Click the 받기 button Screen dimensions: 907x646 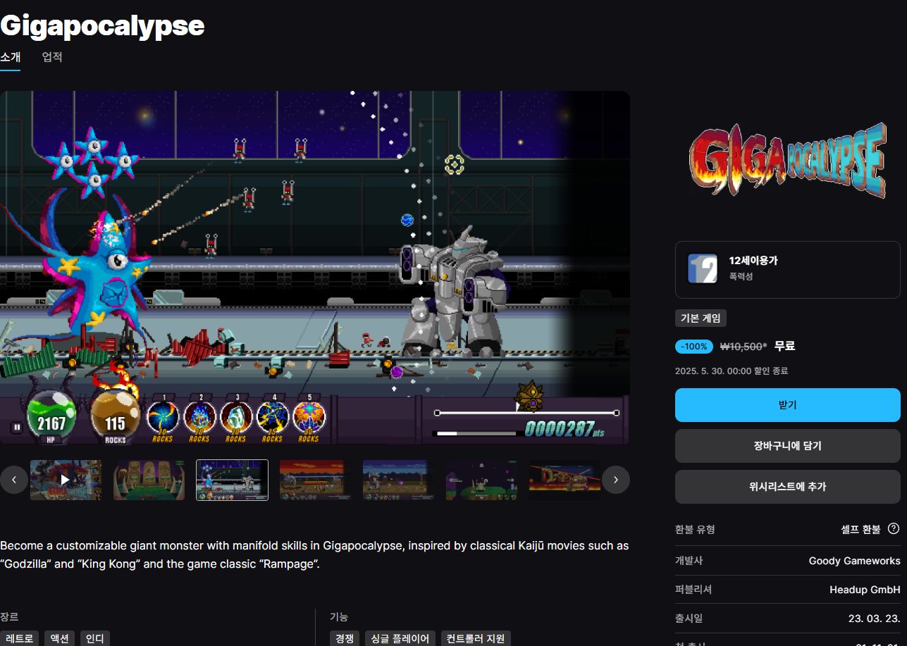tap(787, 405)
